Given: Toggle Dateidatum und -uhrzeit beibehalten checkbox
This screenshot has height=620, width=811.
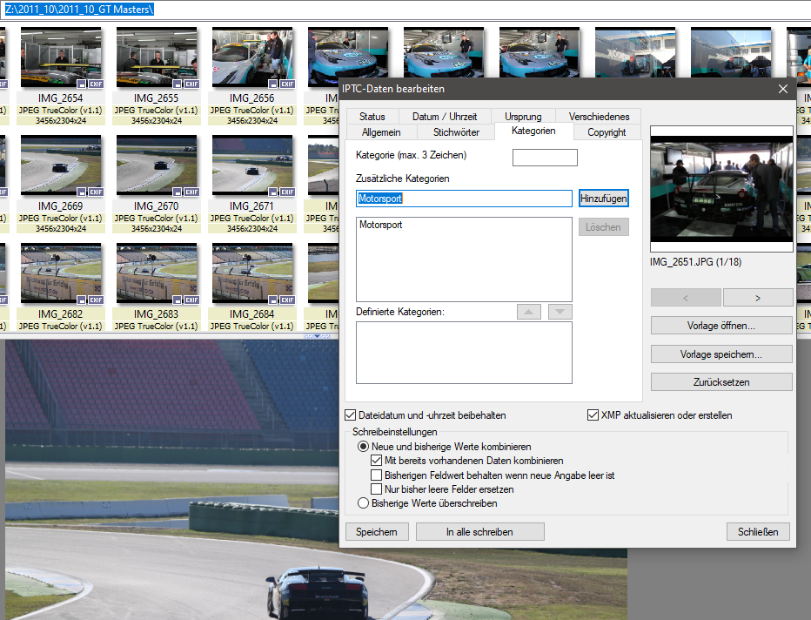Looking at the screenshot, I should tap(352, 415).
